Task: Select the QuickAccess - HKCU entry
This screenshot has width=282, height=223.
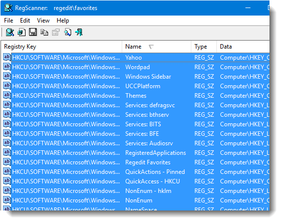Action: click(x=152, y=181)
